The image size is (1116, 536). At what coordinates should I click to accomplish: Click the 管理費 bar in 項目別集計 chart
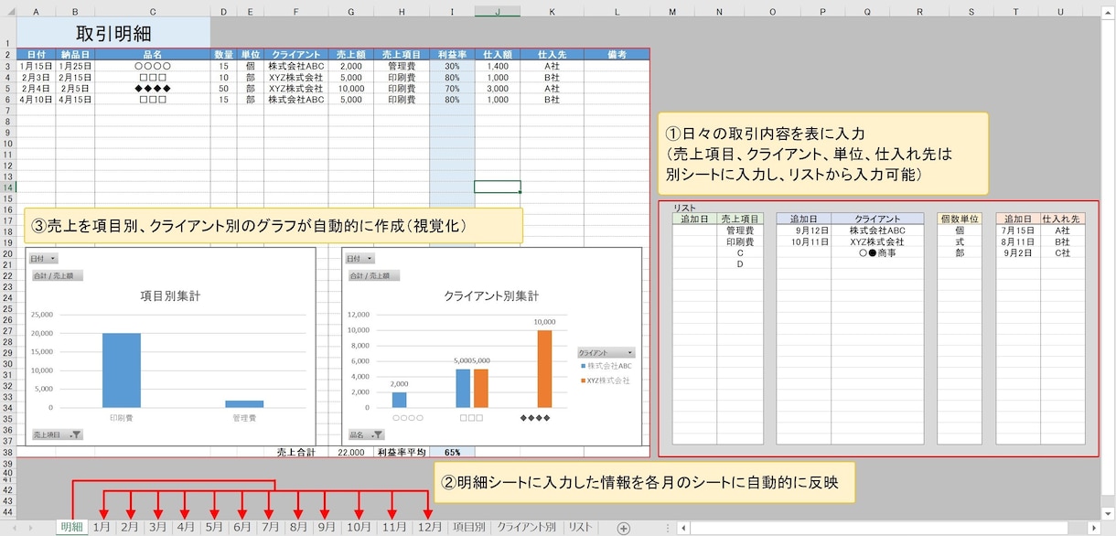click(x=243, y=404)
